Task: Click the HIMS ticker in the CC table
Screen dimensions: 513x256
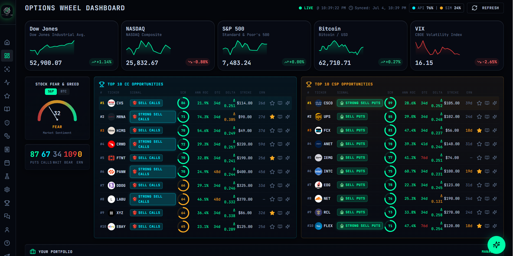Action: 121,131
